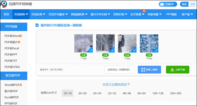Choose the 128×128 icon size
The image size is (197, 106).
[158, 93]
